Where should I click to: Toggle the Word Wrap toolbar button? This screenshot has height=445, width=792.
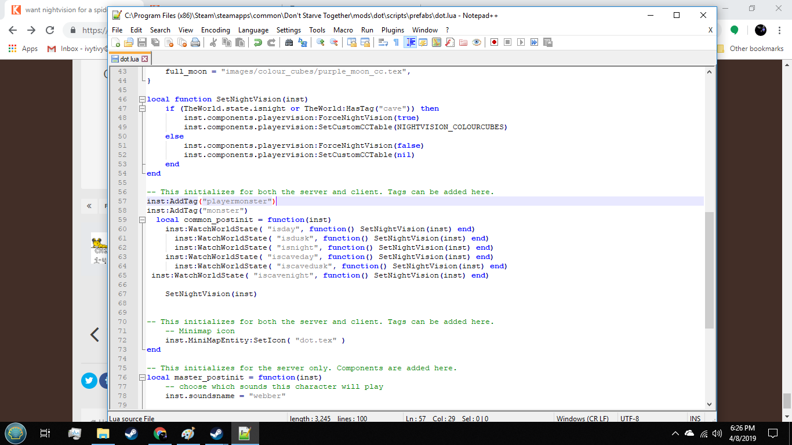pos(383,42)
